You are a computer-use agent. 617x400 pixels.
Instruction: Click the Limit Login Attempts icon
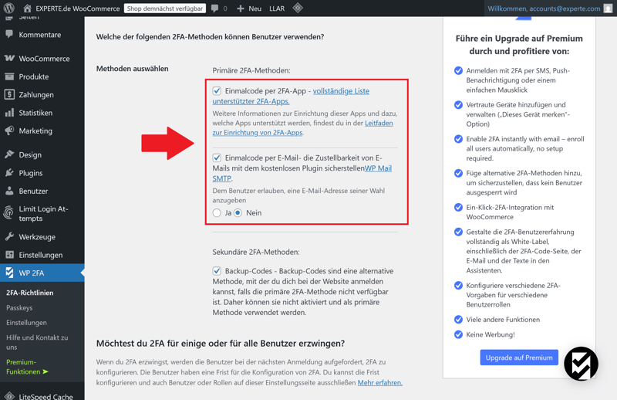pyautogui.click(x=8, y=213)
